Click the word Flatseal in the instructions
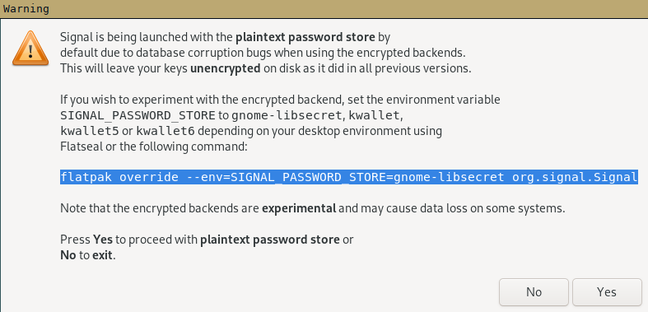Image resolution: width=648 pixels, height=312 pixels. [x=79, y=147]
